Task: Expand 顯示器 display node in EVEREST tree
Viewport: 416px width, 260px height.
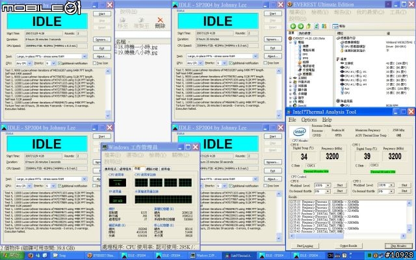Action: coord(291,90)
